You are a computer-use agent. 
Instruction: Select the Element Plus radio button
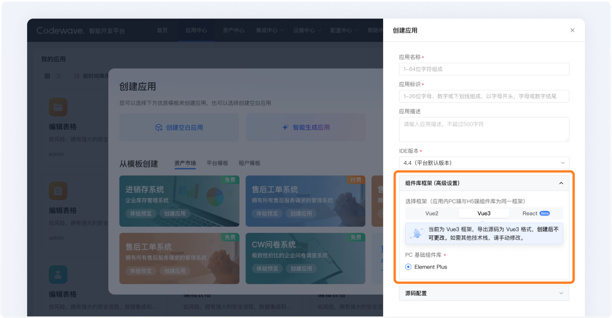(409, 266)
